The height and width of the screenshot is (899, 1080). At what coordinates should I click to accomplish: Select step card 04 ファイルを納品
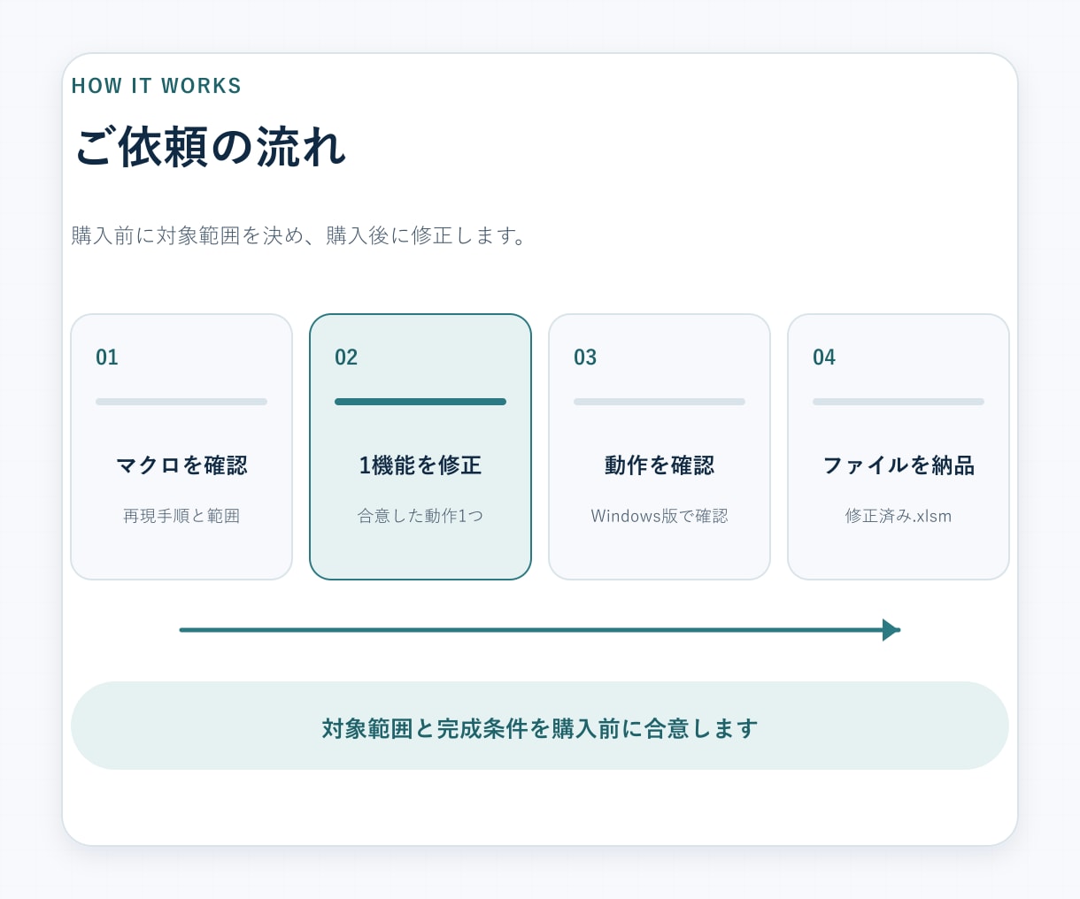click(899, 447)
